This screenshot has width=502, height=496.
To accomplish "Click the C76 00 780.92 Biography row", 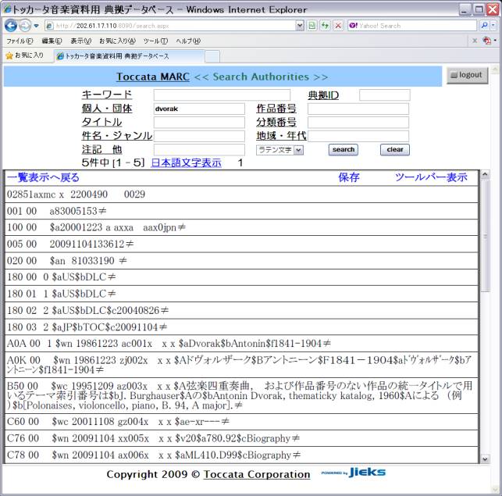I will point(241,438).
